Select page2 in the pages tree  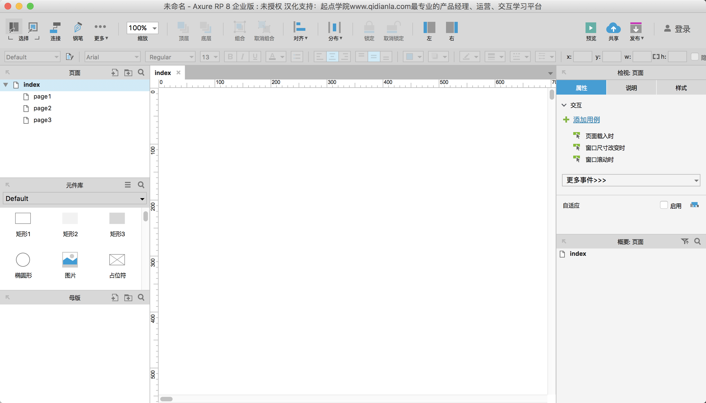click(x=42, y=108)
